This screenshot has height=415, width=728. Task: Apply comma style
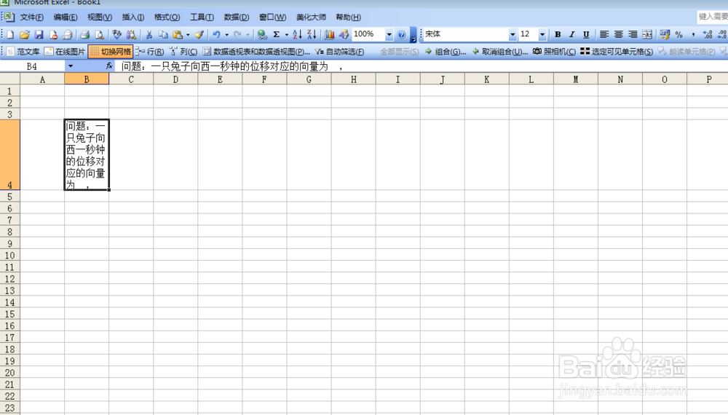coord(693,34)
